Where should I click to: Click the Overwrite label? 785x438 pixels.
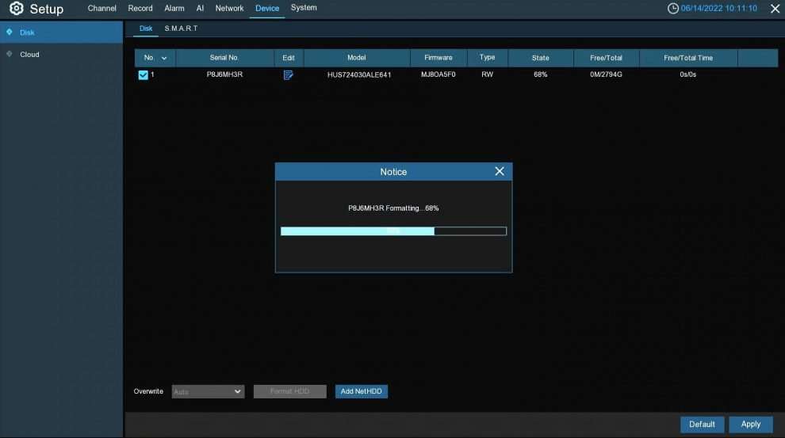[148, 391]
